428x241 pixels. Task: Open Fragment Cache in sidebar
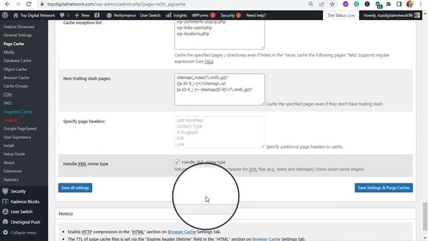[x=18, y=112]
